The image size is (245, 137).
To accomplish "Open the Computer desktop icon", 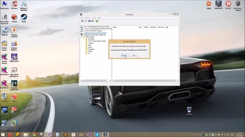I will click(4, 5).
